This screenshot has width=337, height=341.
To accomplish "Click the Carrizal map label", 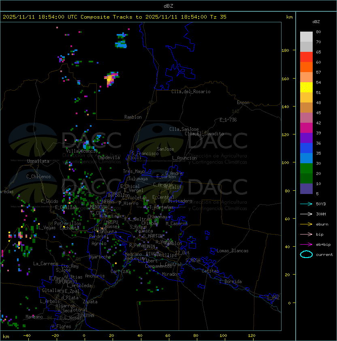I will [x=120, y=271].
